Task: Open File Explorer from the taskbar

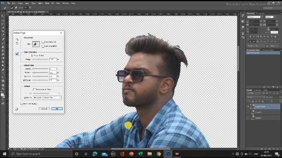Action: [x=149, y=154]
